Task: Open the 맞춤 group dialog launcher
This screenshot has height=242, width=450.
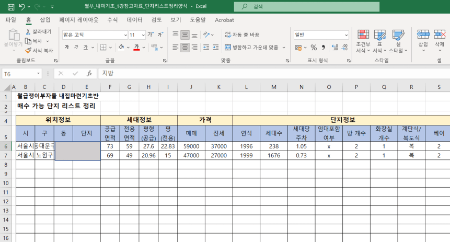Action: [x=287, y=61]
